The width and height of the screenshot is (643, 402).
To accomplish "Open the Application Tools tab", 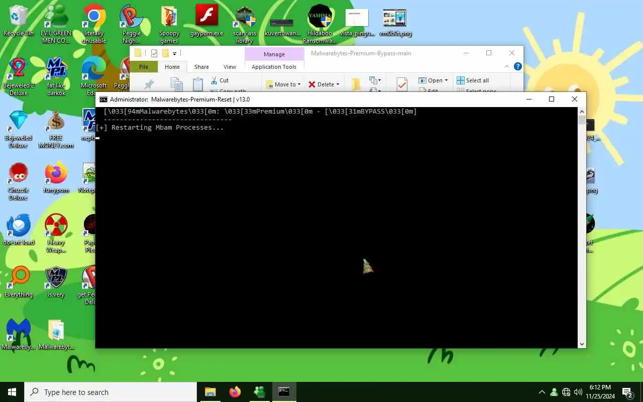I will (x=274, y=67).
